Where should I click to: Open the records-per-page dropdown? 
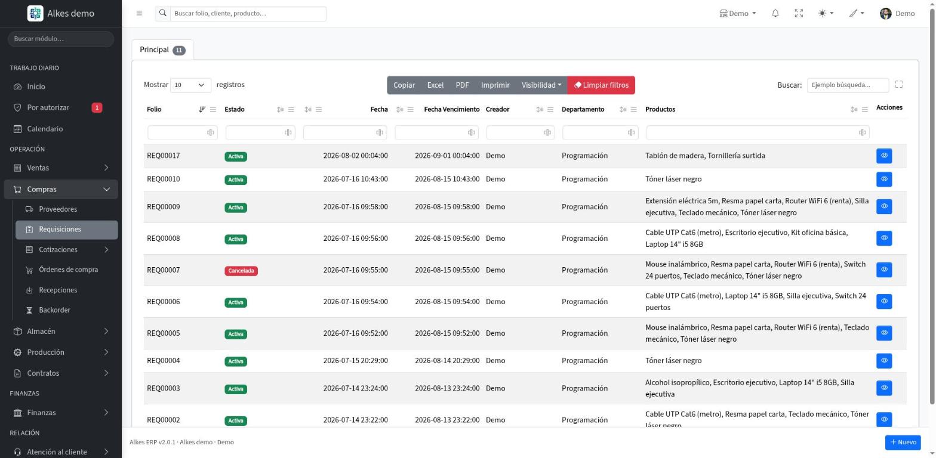click(190, 85)
